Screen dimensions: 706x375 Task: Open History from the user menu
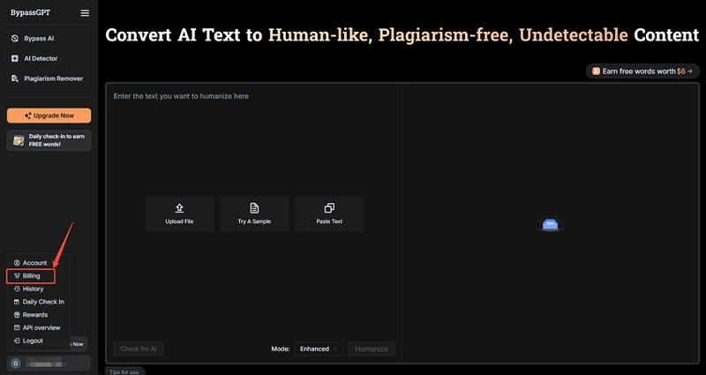tap(33, 289)
